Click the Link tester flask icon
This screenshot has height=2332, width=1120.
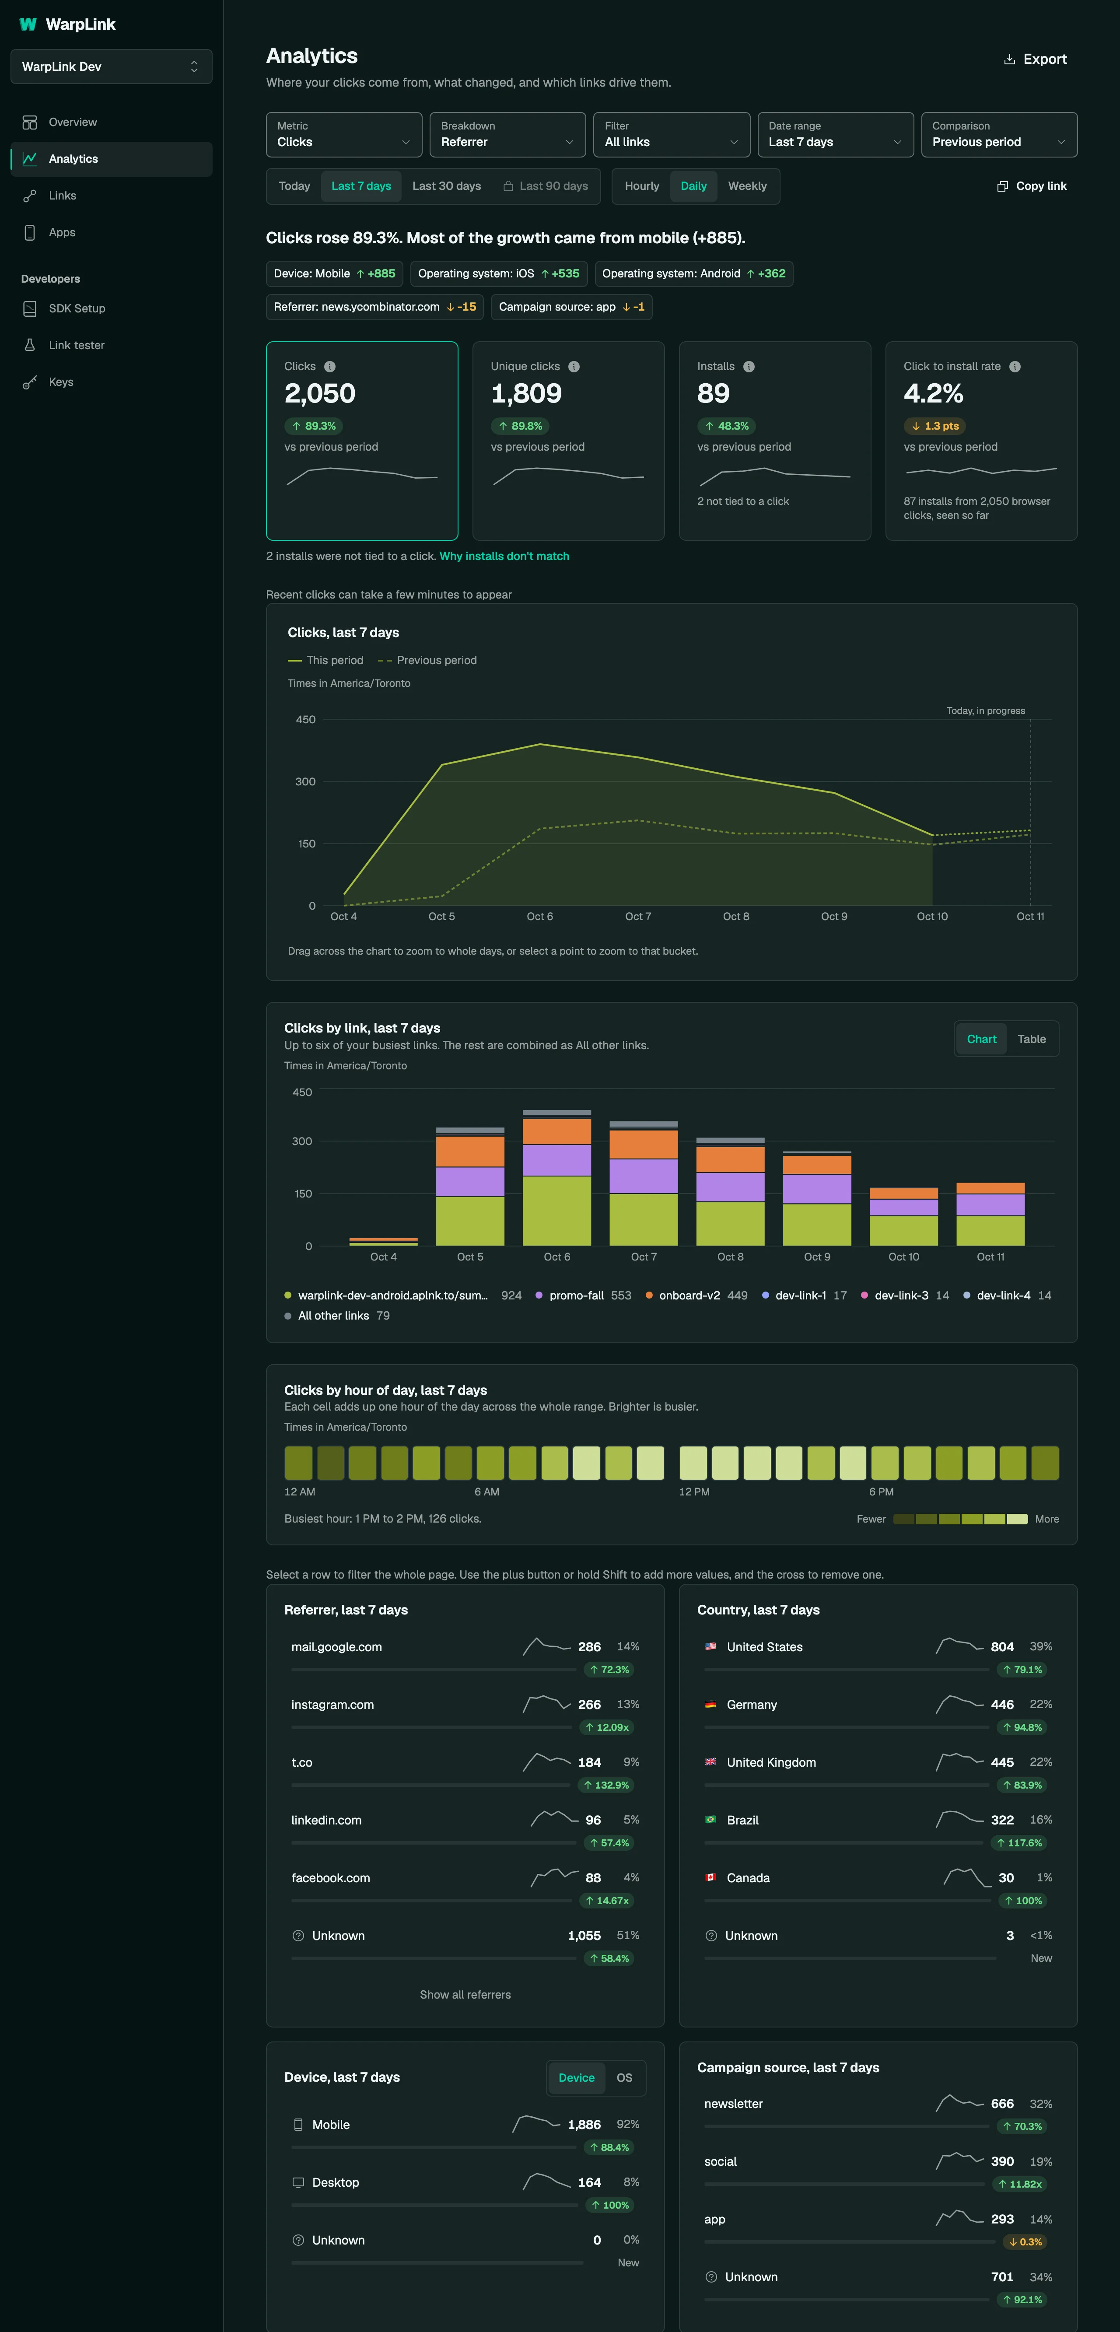click(30, 345)
